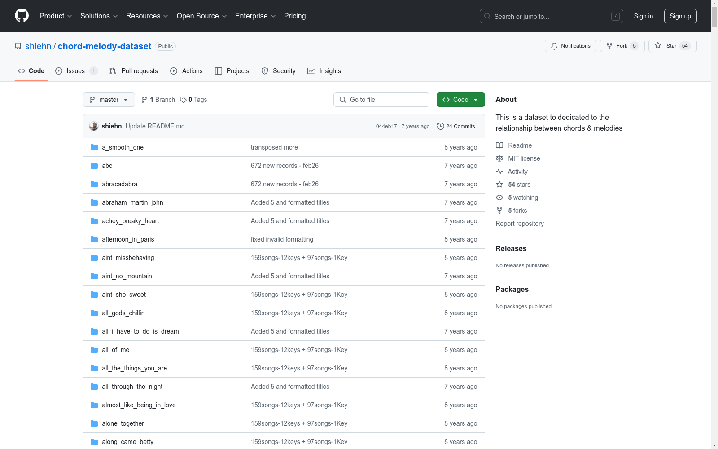Click the watching eye icon
This screenshot has width=718, height=449.
click(499, 198)
